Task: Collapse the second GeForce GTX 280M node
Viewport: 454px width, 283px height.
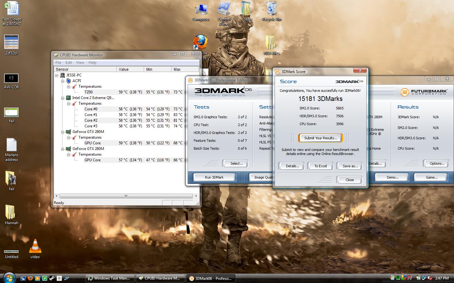Action: tap(63, 149)
